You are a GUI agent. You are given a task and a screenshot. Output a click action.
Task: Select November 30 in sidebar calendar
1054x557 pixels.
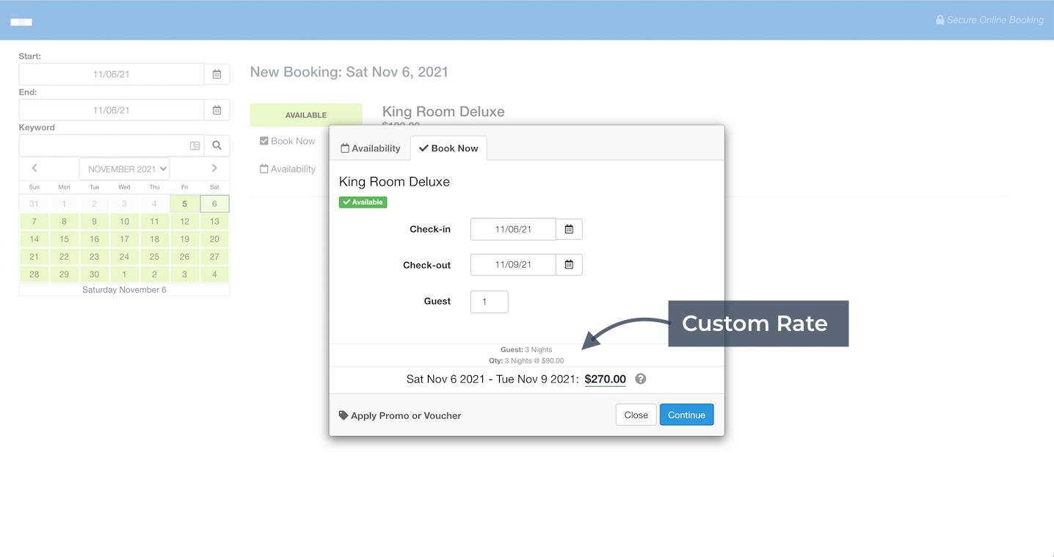click(x=94, y=274)
